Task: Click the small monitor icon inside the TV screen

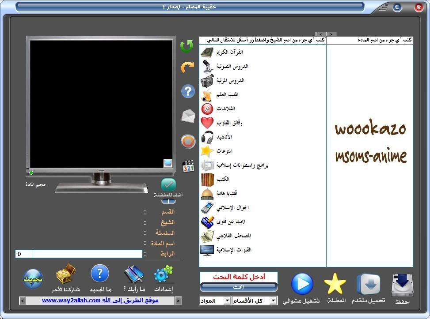Action: pyautogui.click(x=167, y=163)
